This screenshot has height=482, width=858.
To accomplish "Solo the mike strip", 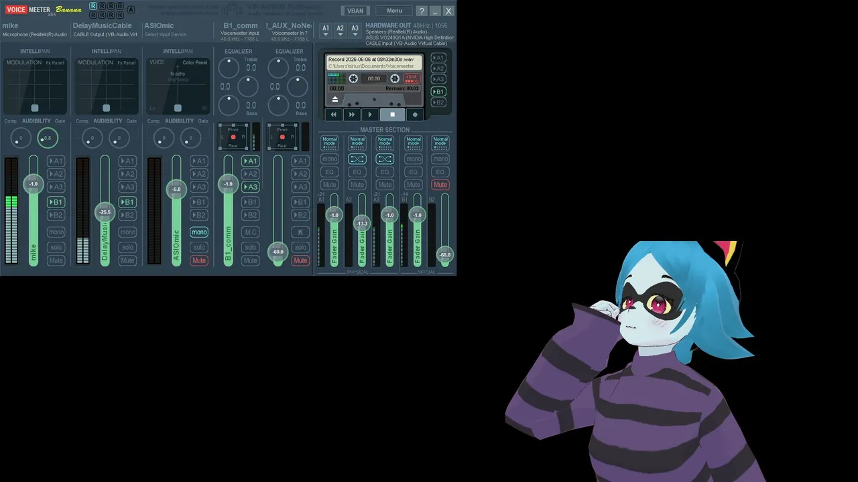I will click(x=56, y=247).
